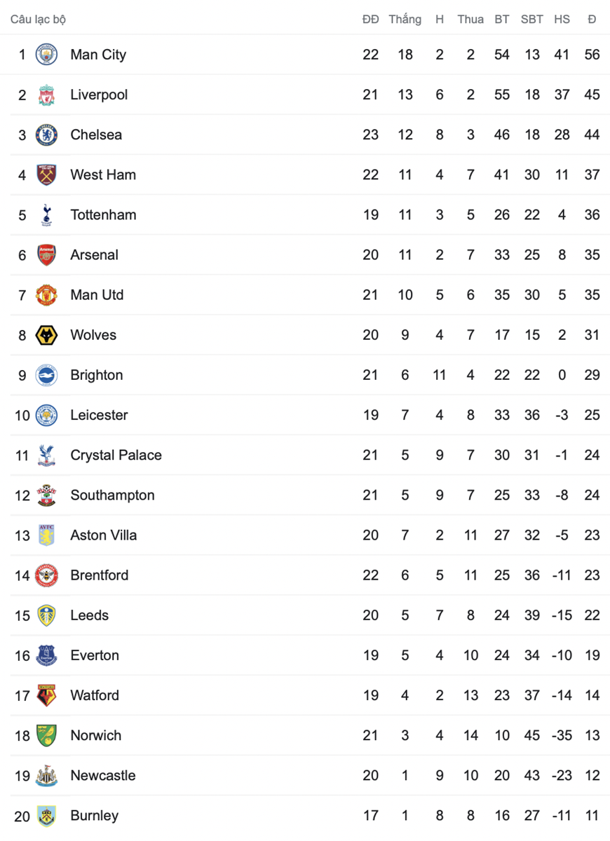Click the West Ham club crest

[46, 175]
